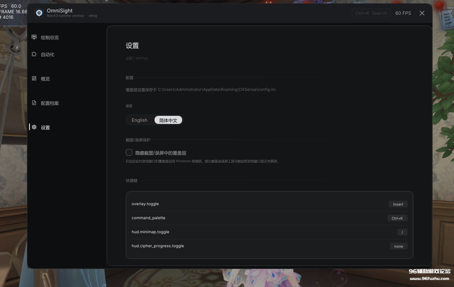Screen dimensions: 454x287
Task: Switch language to English
Action: tap(139, 120)
